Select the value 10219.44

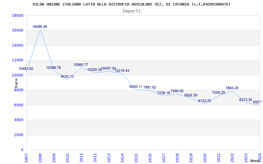coord(122,71)
